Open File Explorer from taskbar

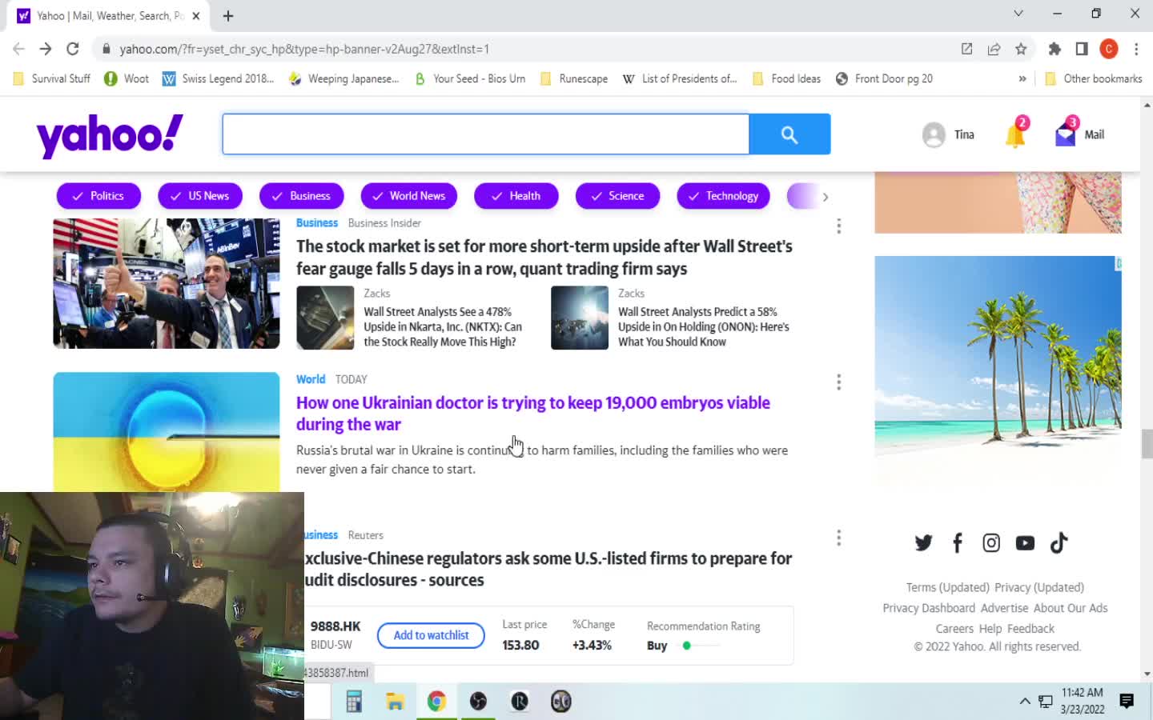click(395, 702)
